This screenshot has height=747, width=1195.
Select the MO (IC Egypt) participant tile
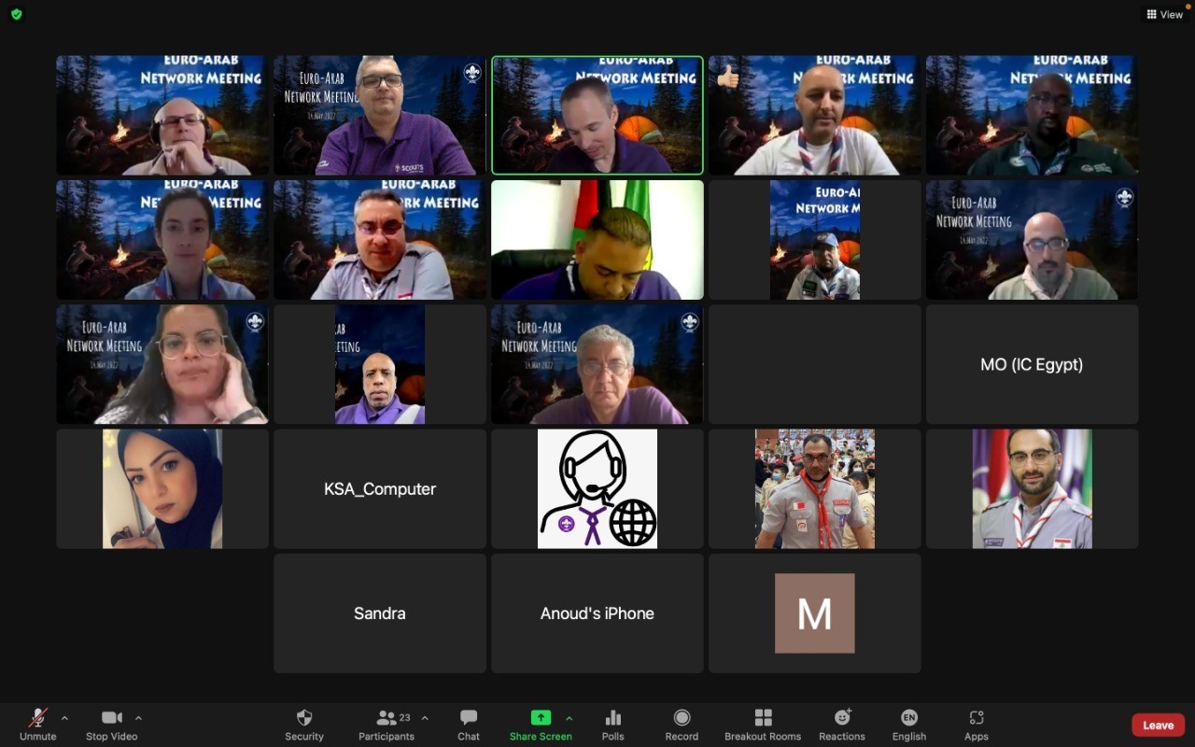click(1032, 364)
